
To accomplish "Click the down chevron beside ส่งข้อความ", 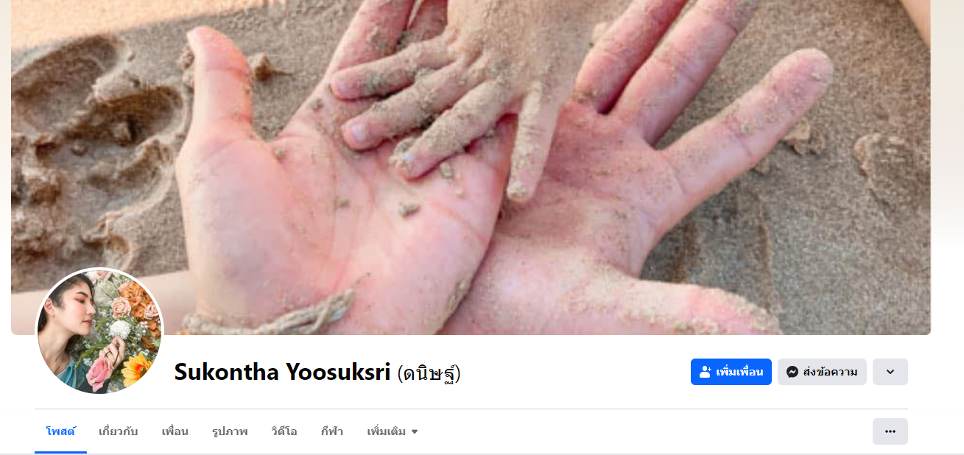I will [890, 372].
